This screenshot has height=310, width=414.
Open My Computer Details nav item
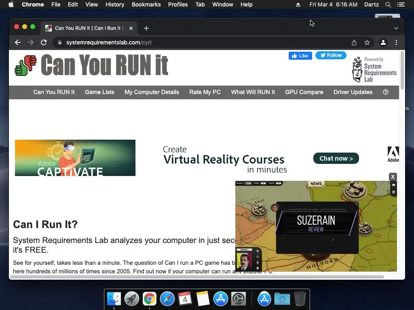(x=152, y=92)
